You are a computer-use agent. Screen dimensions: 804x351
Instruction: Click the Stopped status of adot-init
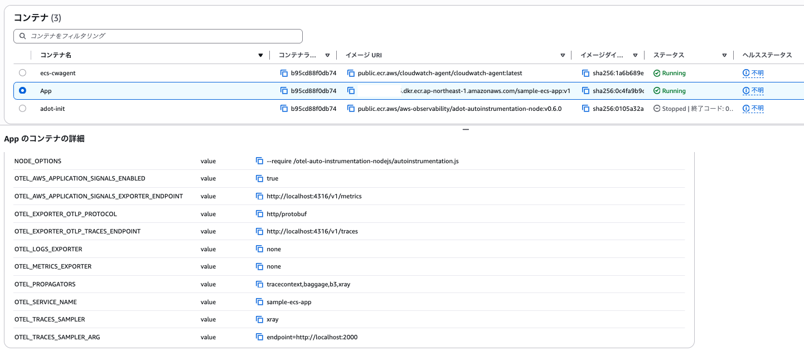click(694, 109)
